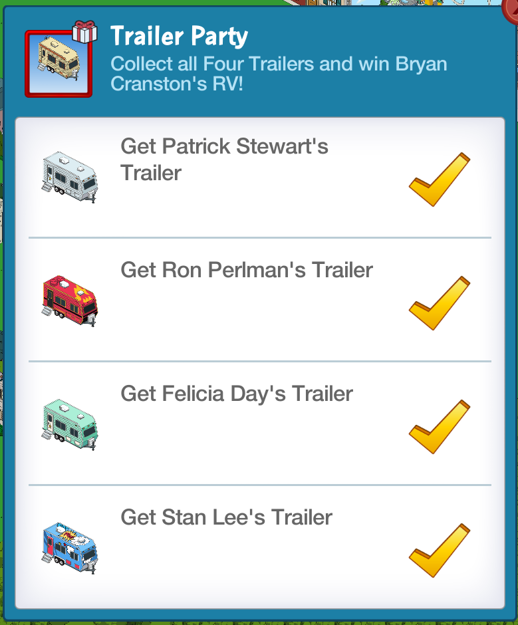Viewport: 518px width, 625px height.
Task: Open the "Get Stan Lee's Trailer" task
Action: [x=226, y=517]
